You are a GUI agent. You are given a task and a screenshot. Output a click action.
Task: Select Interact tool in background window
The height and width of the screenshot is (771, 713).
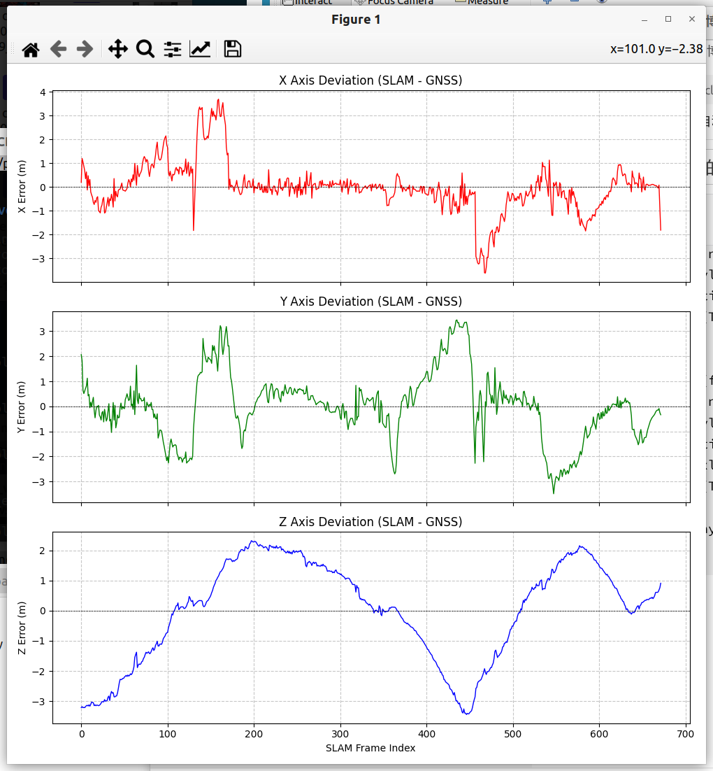(x=308, y=3)
